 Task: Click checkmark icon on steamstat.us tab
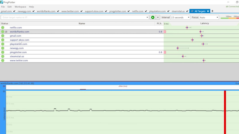click(187, 11)
